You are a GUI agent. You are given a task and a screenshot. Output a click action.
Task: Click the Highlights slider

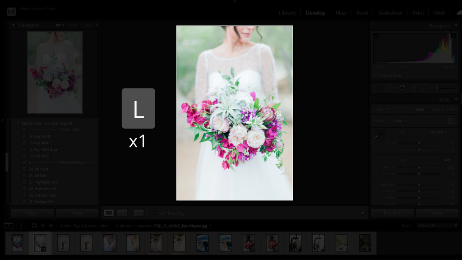click(x=419, y=185)
